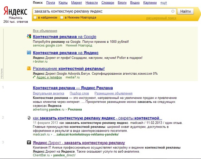Open the Картинки image search
This screenshot has height=159, width=201.
coord(150,3)
